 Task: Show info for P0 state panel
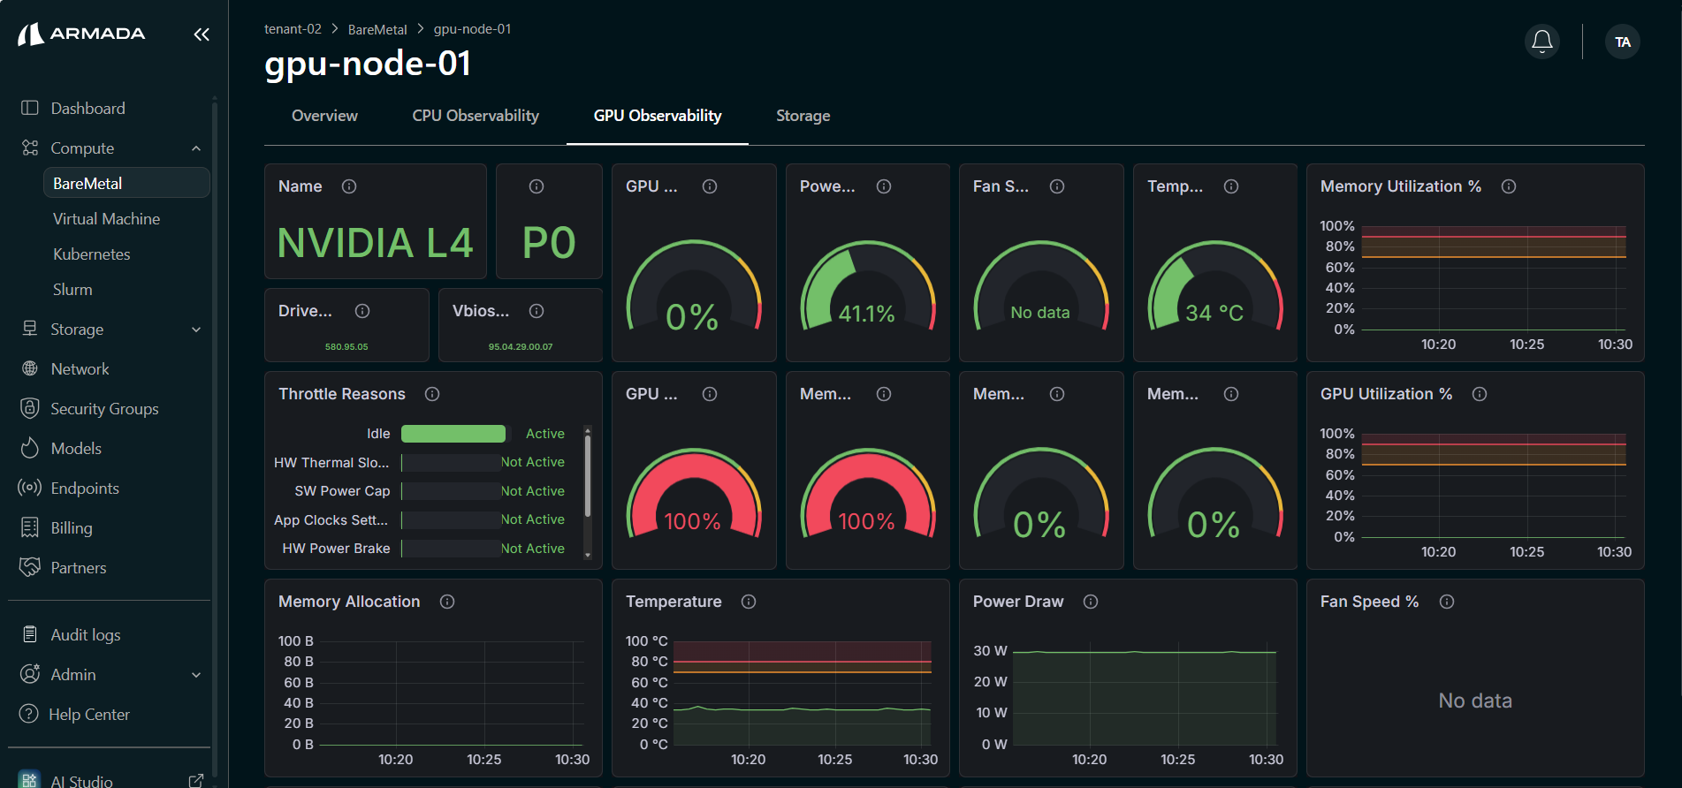(x=537, y=186)
